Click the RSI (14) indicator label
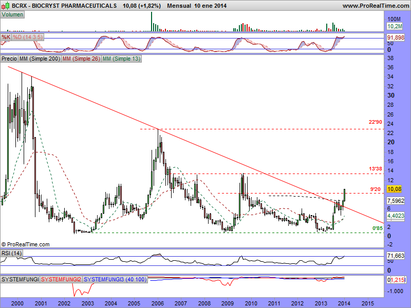 coord(11,253)
